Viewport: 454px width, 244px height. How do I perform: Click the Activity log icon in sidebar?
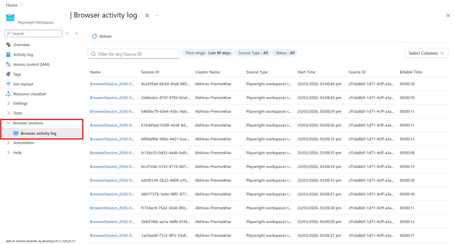coord(8,54)
